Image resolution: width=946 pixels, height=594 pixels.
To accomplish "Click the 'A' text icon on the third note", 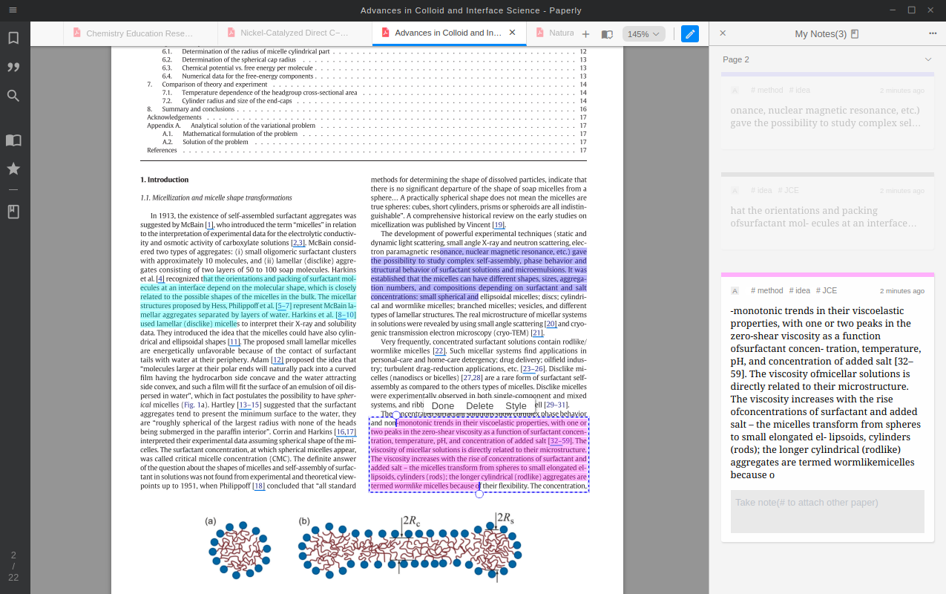I will [735, 290].
